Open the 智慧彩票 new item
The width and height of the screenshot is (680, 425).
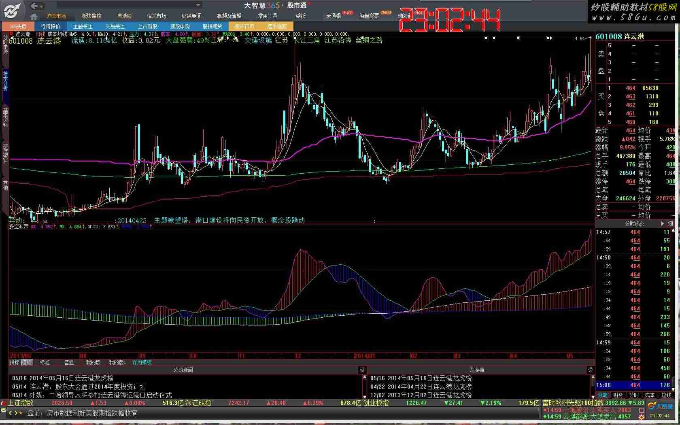point(369,16)
